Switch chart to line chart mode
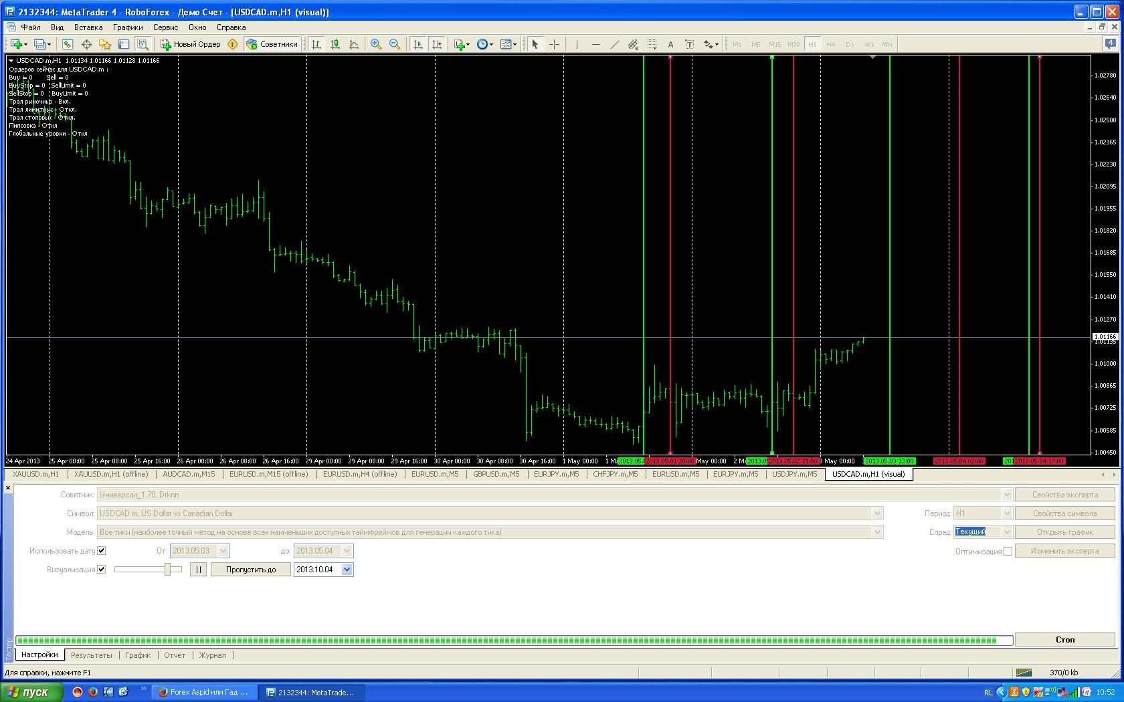1124x702 pixels. coord(354,44)
